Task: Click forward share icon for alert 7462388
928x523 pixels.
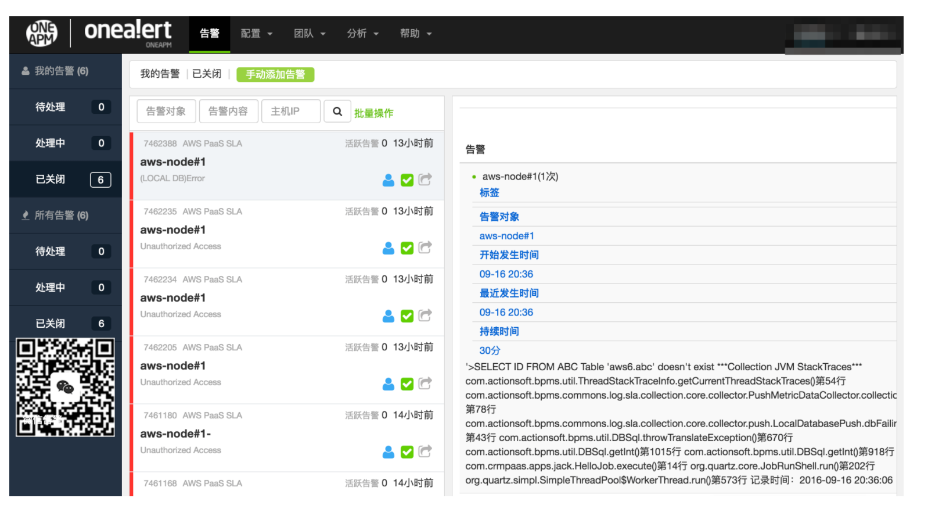Action: pyautogui.click(x=426, y=180)
